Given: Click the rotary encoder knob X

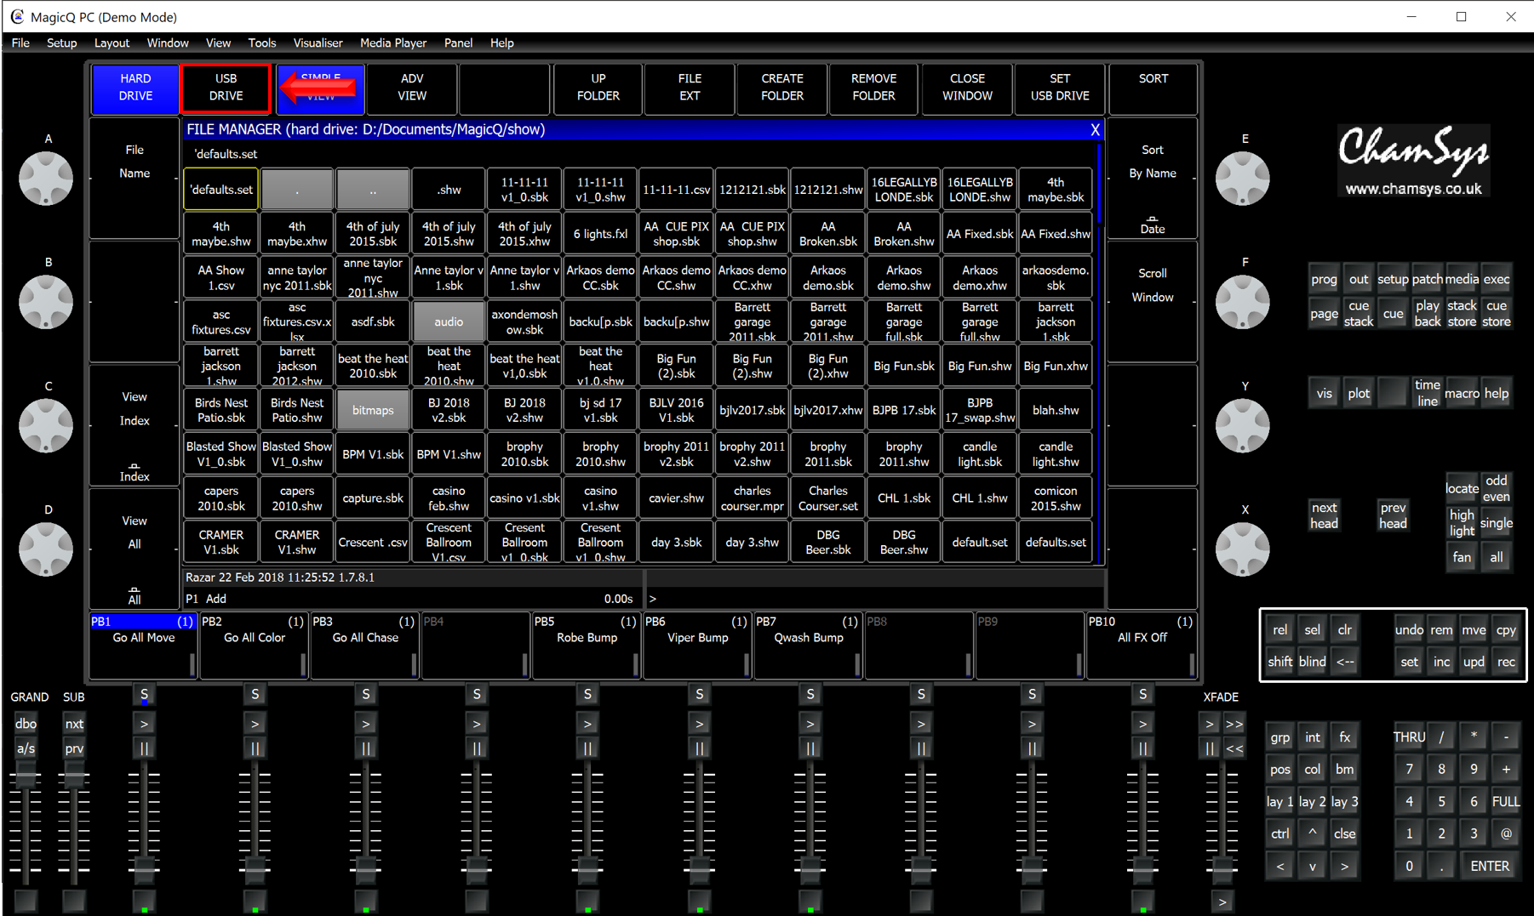Looking at the screenshot, I should tap(1242, 549).
